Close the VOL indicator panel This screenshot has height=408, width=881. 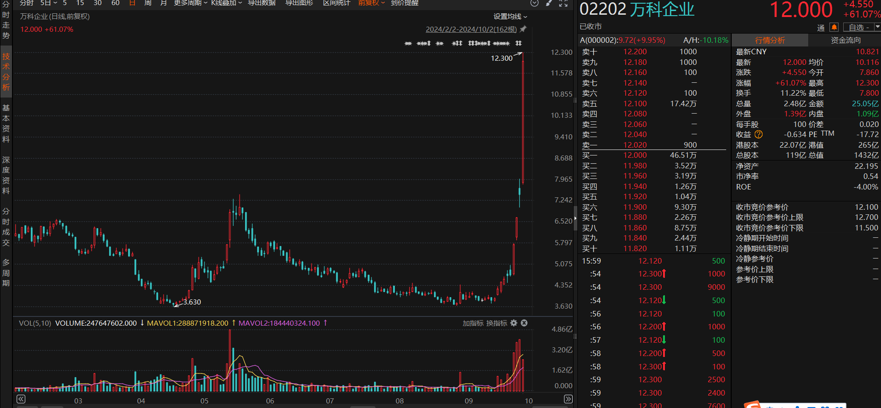click(524, 323)
